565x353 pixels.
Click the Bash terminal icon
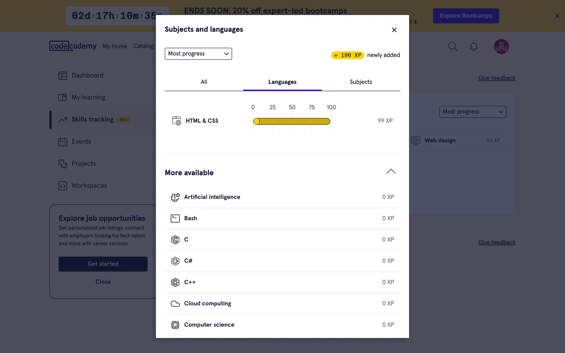tap(175, 218)
